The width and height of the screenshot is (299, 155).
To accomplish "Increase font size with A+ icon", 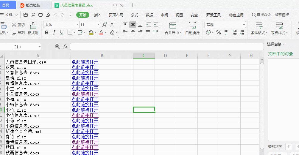I will point(105,25).
